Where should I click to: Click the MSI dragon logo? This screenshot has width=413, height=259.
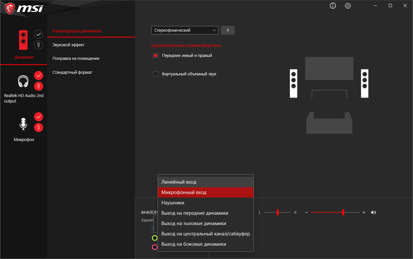pyautogui.click(x=10, y=8)
